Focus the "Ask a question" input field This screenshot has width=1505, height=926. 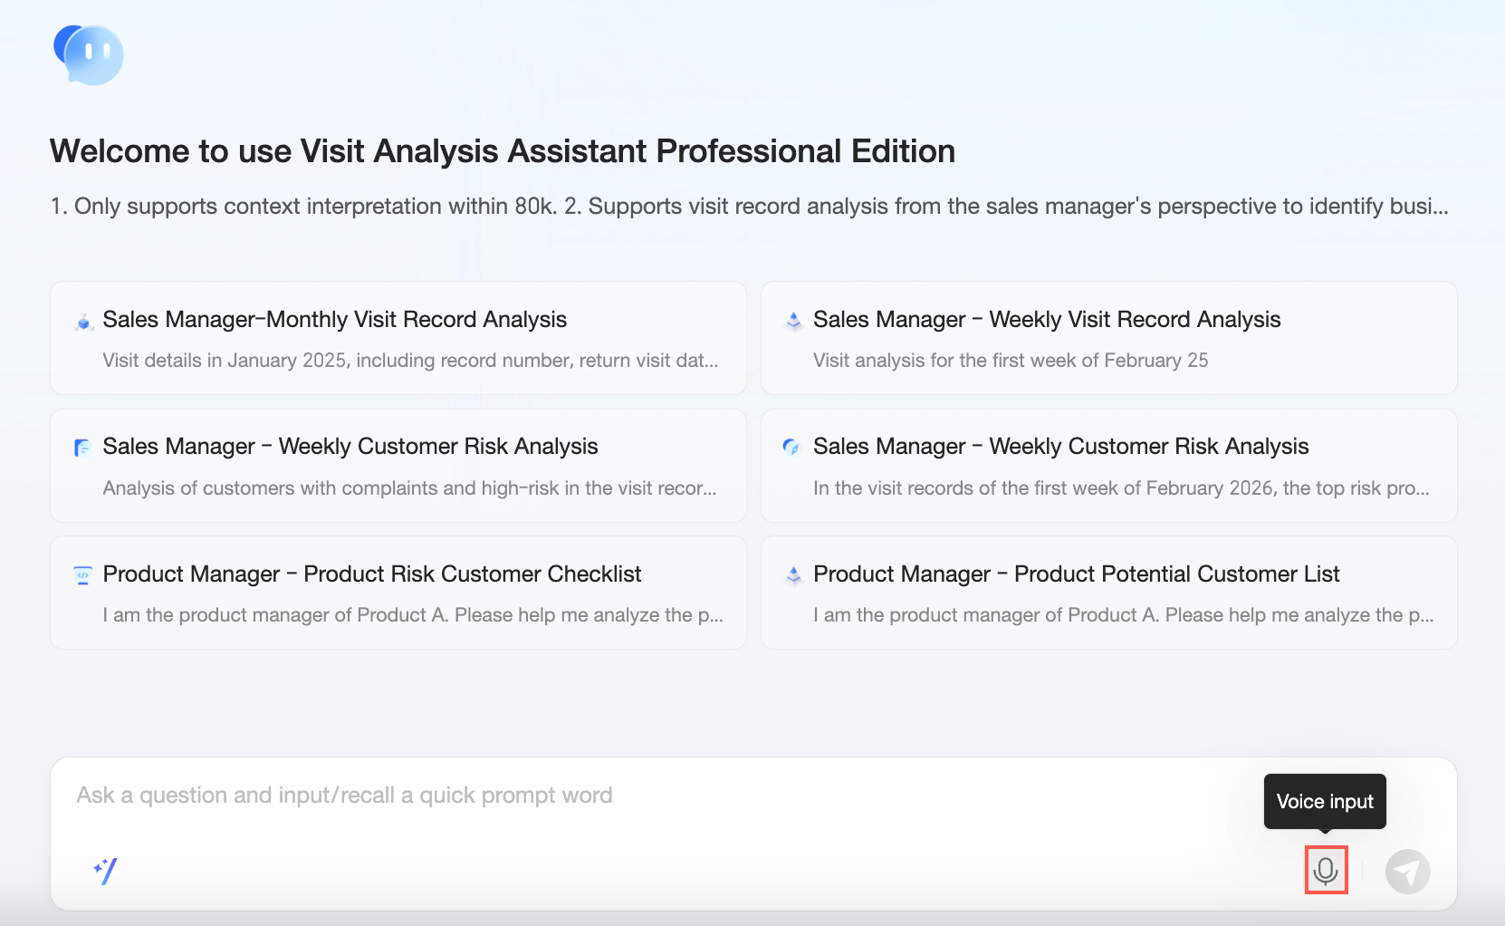[634, 796]
